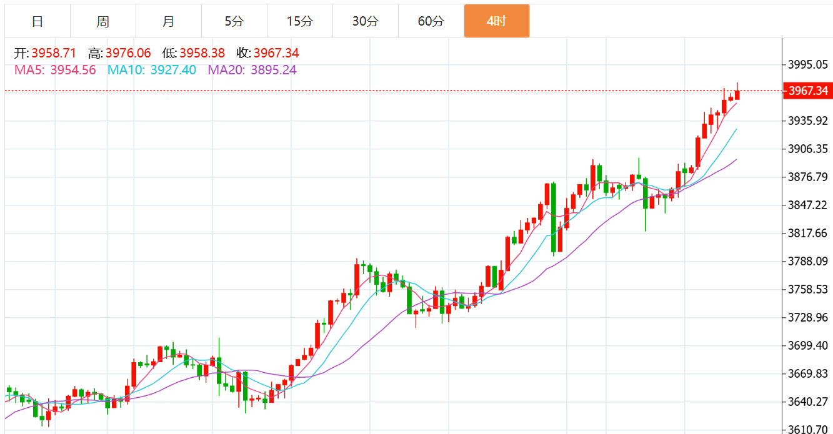Image resolution: width=833 pixels, height=434 pixels.
Task: Switch to the 60分 interval tab
Action: pyautogui.click(x=431, y=21)
